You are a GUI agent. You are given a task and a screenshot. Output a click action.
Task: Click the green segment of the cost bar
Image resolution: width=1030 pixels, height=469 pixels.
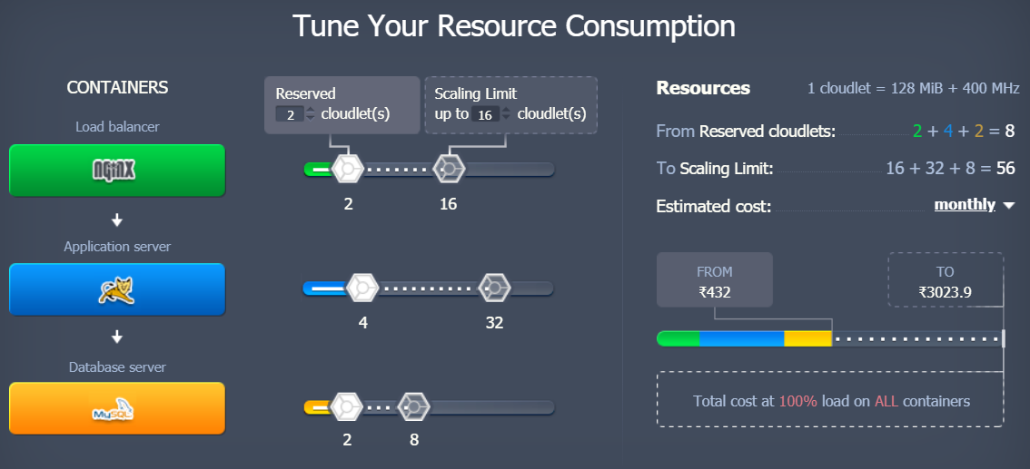pyautogui.click(x=678, y=338)
